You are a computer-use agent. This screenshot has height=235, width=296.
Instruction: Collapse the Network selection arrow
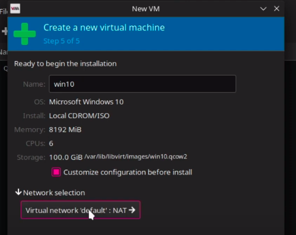(18, 192)
